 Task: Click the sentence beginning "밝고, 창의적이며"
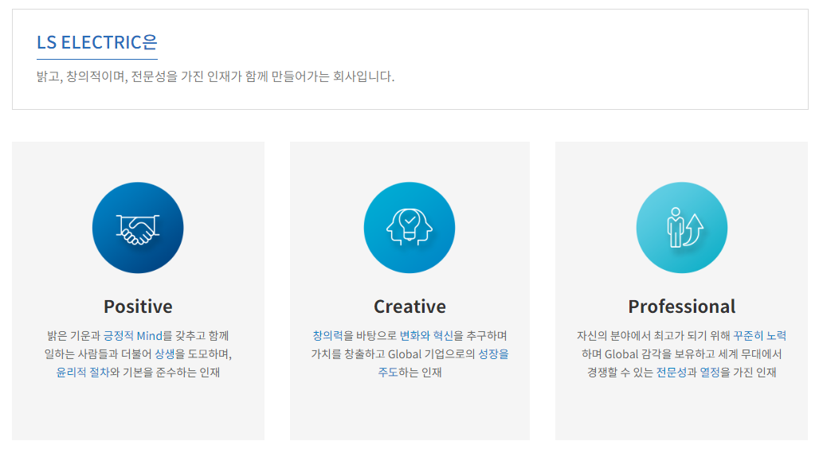pos(215,76)
